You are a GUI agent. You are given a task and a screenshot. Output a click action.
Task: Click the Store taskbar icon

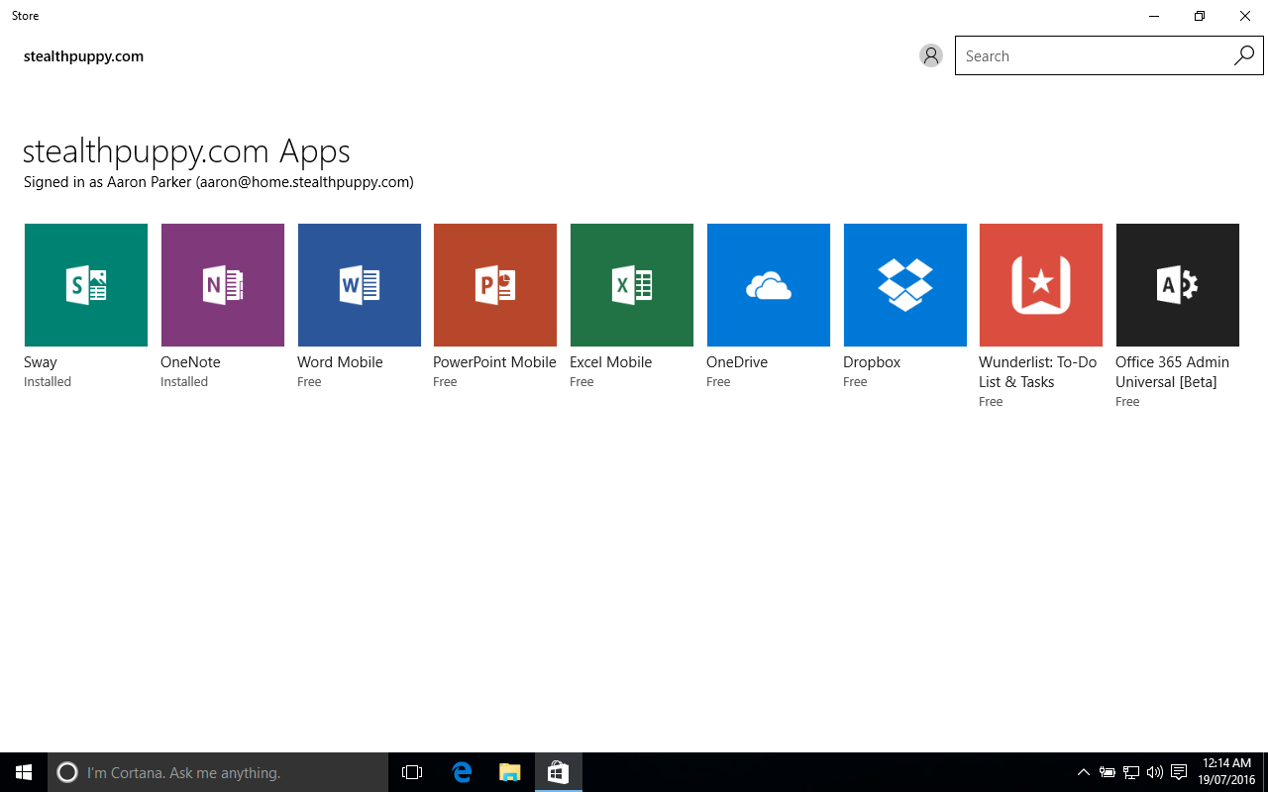tap(559, 772)
